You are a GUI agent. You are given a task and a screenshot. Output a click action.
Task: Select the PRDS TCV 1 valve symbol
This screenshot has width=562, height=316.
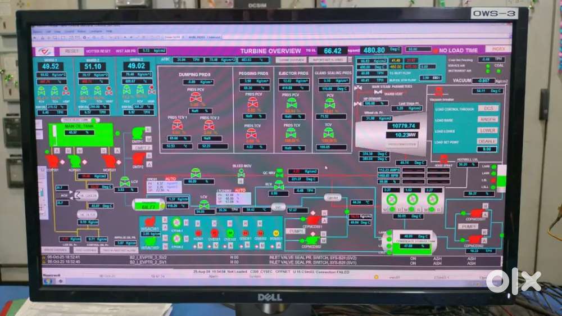(x=177, y=125)
